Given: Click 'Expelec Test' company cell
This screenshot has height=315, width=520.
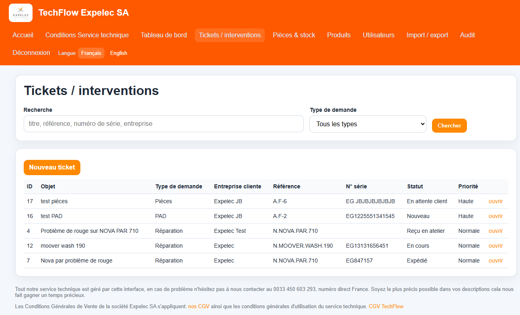Looking at the screenshot, I should (230, 231).
